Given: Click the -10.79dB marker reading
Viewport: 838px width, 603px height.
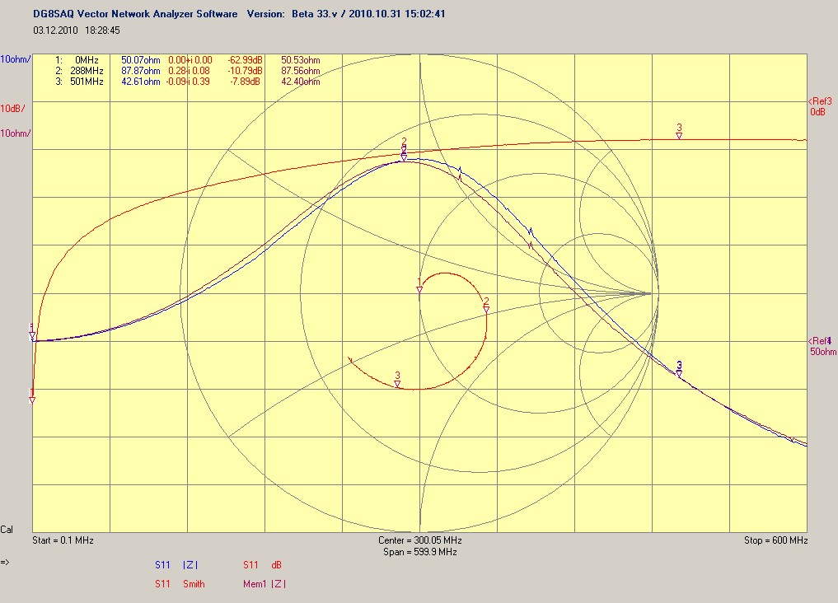Looking at the screenshot, I should (246, 71).
